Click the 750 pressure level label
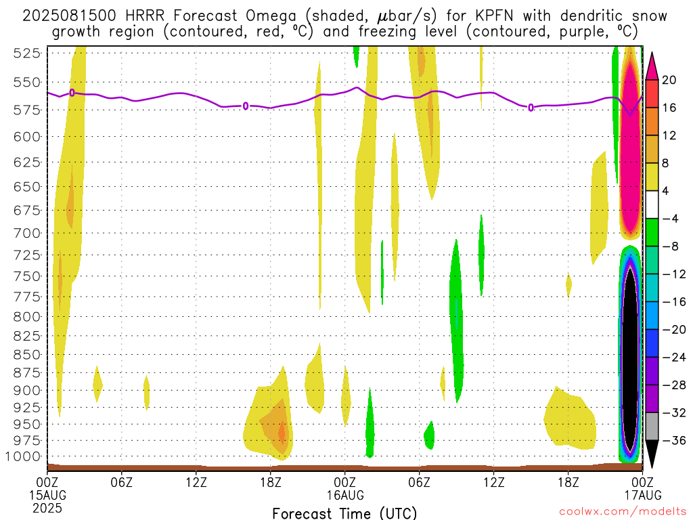 pyautogui.click(x=26, y=276)
